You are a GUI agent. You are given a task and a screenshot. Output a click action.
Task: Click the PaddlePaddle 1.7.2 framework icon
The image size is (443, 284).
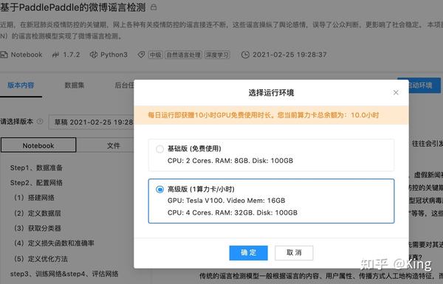click(55, 55)
